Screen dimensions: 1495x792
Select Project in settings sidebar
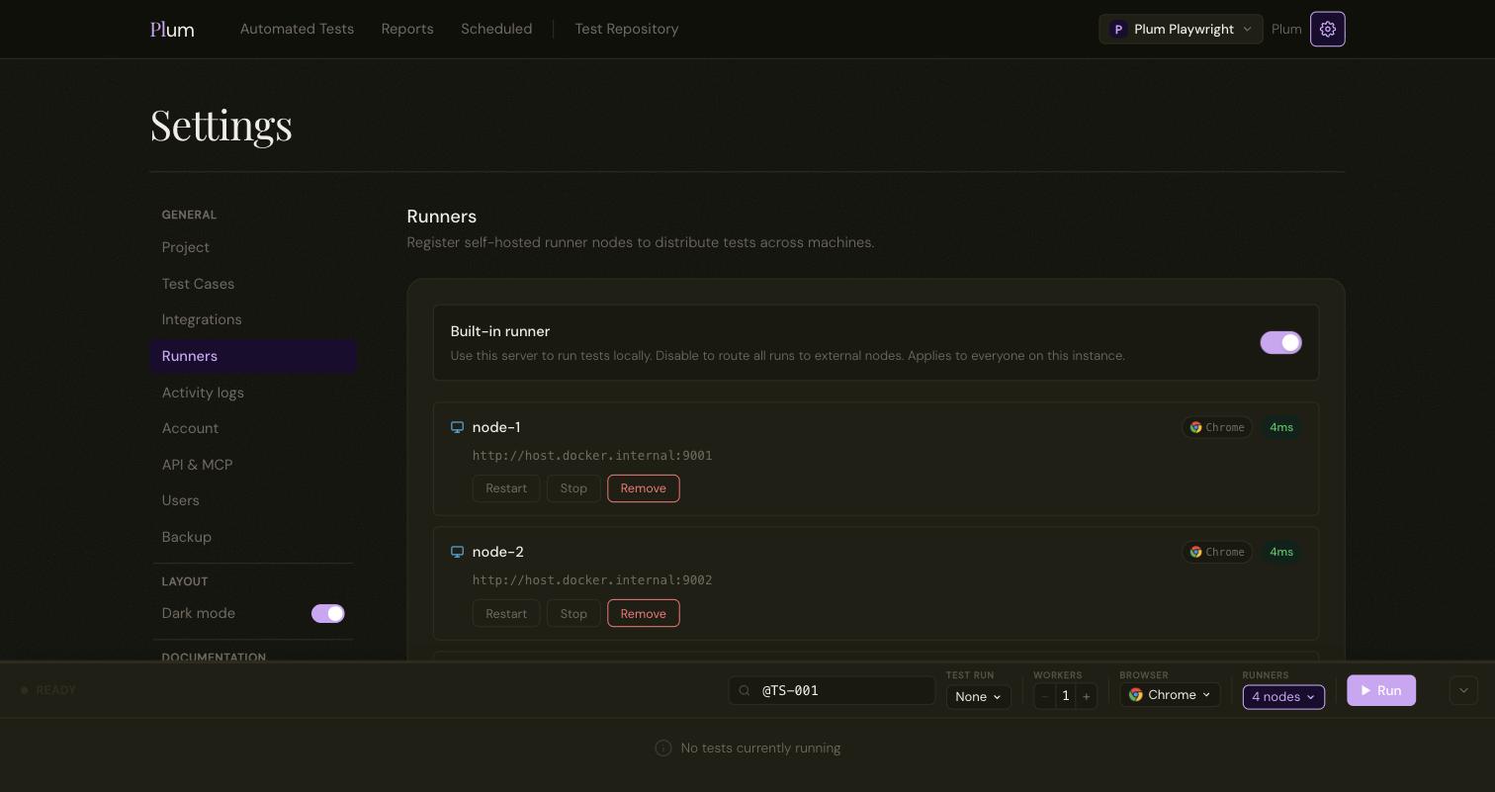pos(253,247)
